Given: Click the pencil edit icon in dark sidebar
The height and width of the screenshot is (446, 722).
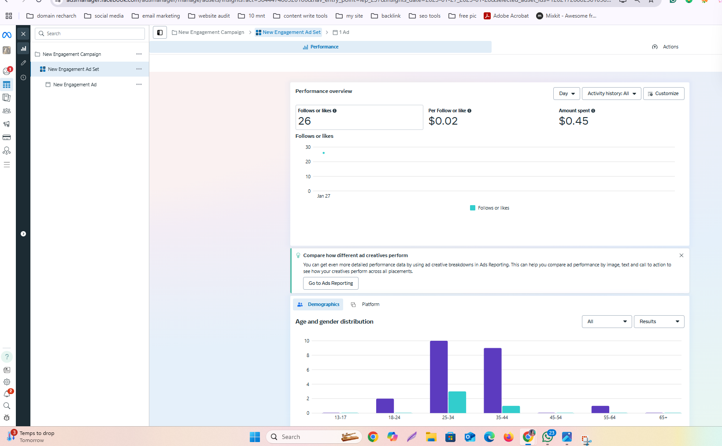Looking at the screenshot, I should (23, 63).
